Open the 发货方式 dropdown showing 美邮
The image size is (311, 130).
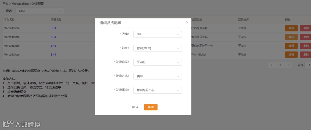[x=158, y=76]
